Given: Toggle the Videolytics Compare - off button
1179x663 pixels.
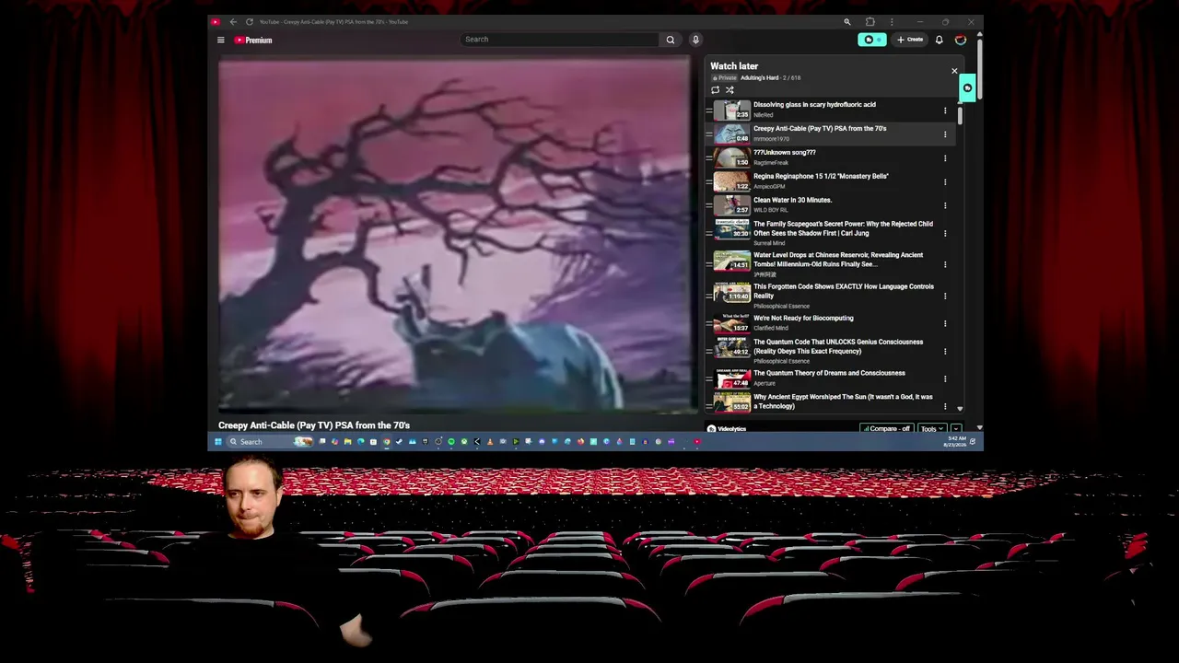Looking at the screenshot, I should 885,429.
